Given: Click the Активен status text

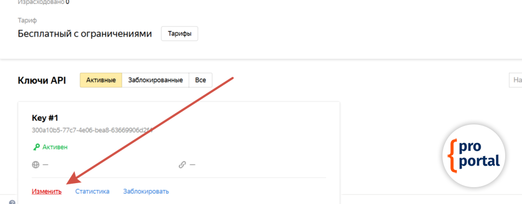Looking at the screenshot, I should pyautogui.click(x=55, y=147).
